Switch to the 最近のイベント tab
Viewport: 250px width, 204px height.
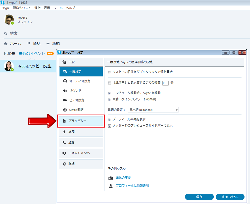tap(32, 54)
